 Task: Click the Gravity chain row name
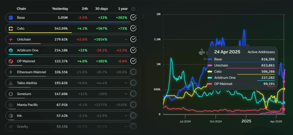coord(22,126)
